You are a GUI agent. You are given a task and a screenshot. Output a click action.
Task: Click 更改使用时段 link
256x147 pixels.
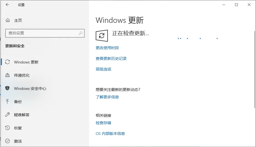pos(107,48)
